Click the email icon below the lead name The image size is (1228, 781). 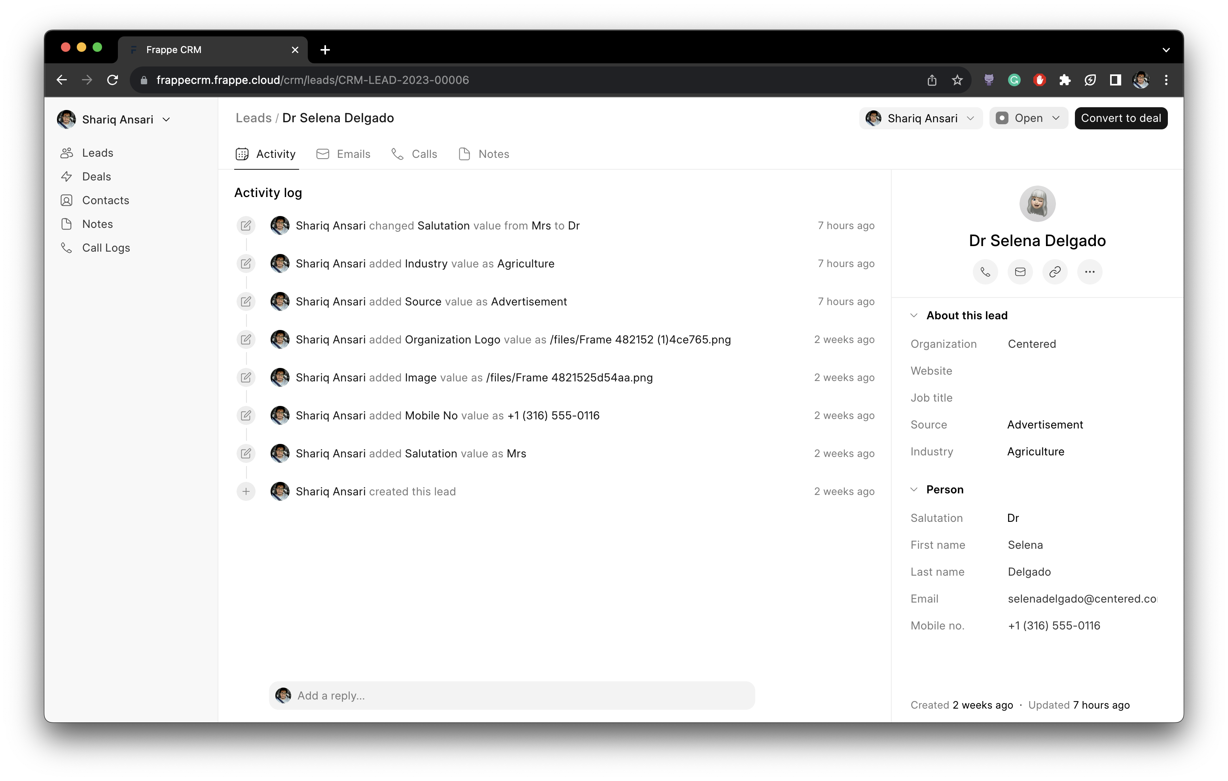[x=1020, y=272]
